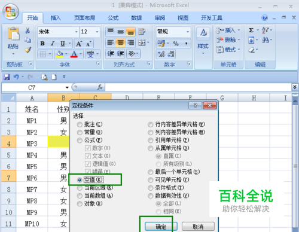Click the cell borders icon

point(43,54)
